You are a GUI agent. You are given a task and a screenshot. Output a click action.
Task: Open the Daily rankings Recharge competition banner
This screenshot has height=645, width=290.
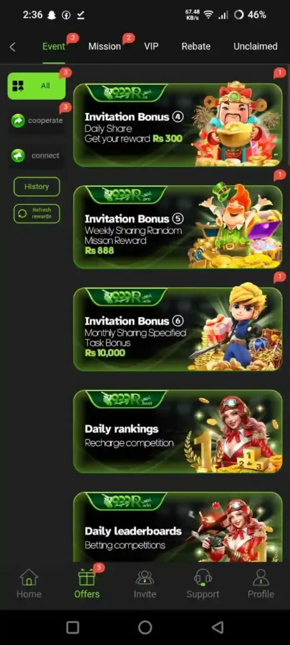178,431
